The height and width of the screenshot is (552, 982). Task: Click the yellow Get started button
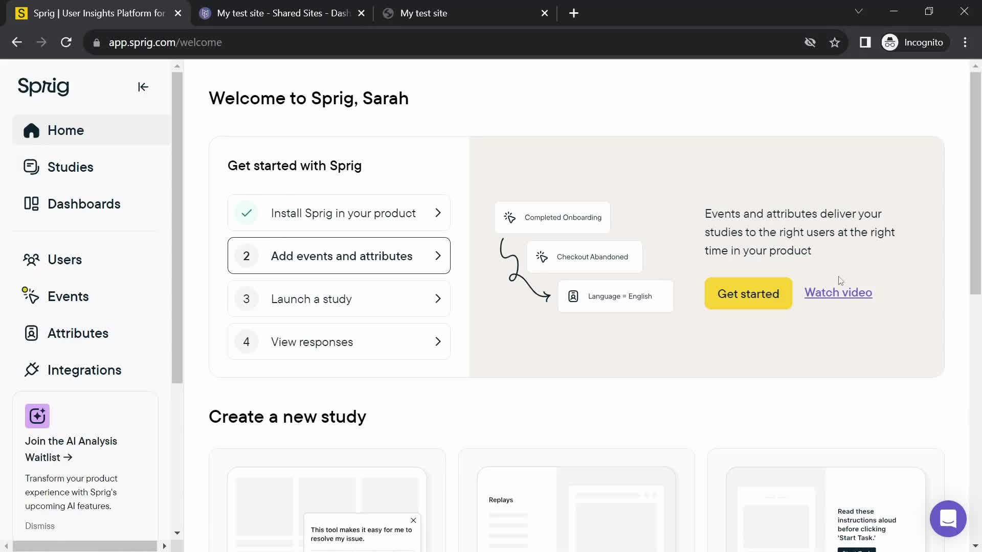point(748,293)
